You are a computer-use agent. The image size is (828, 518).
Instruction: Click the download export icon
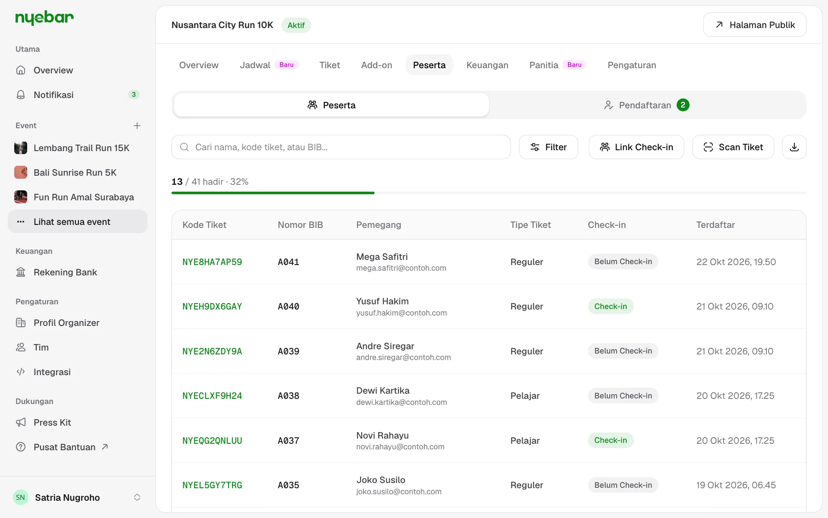point(794,147)
